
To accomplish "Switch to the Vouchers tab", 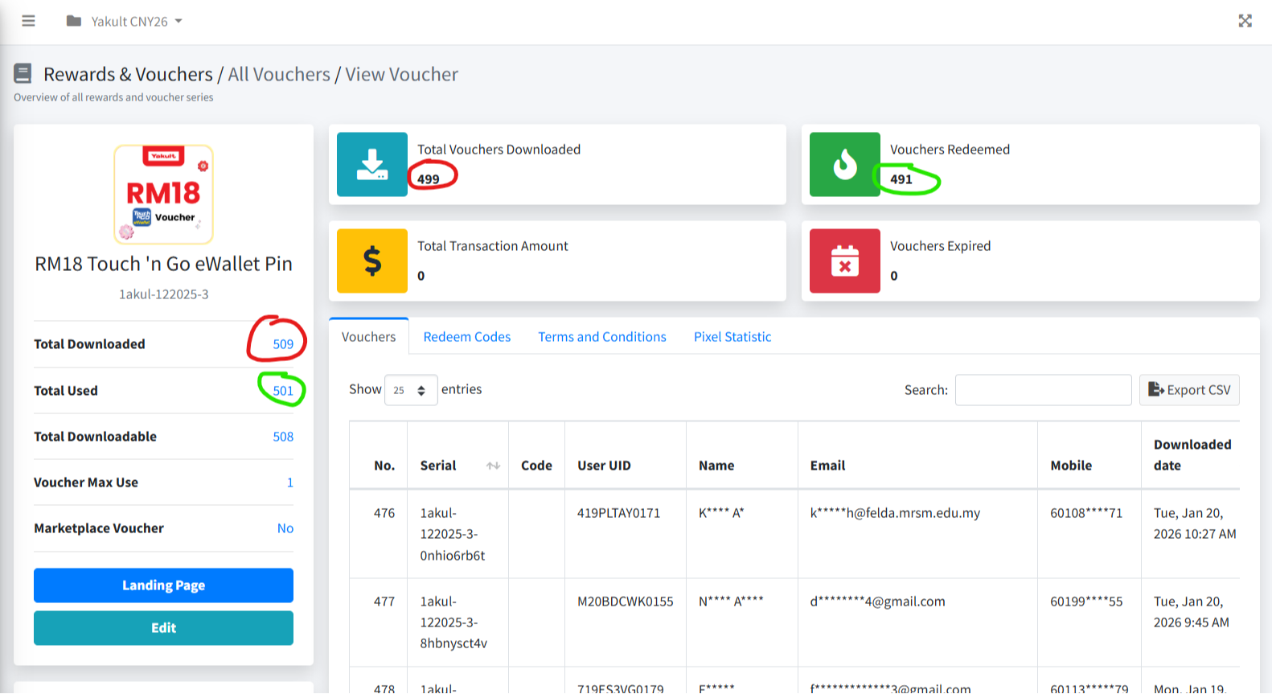I will 369,337.
